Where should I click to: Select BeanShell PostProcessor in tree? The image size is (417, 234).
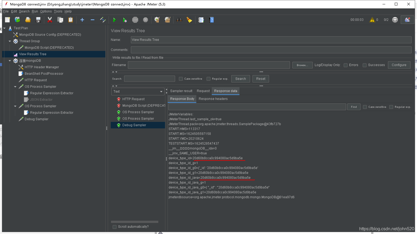click(x=44, y=74)
